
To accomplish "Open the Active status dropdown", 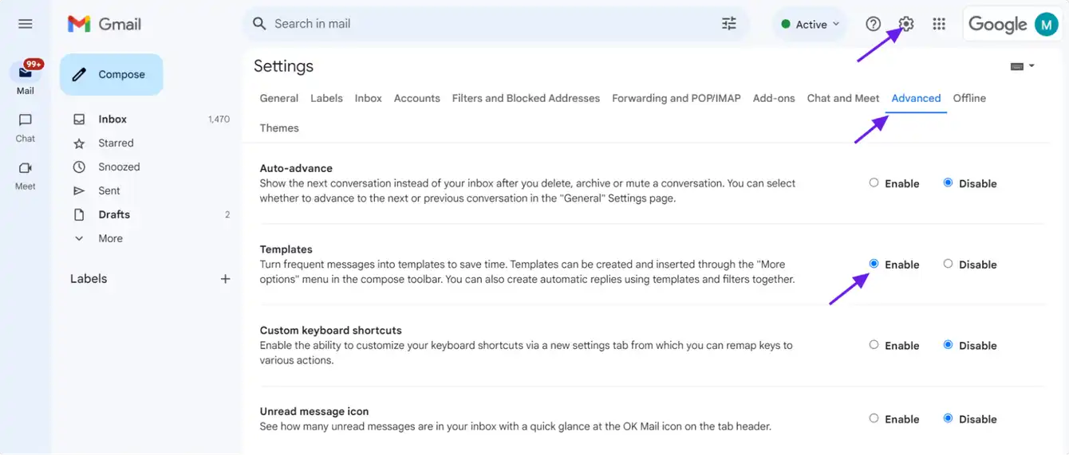I will click(x=811, y=24).
